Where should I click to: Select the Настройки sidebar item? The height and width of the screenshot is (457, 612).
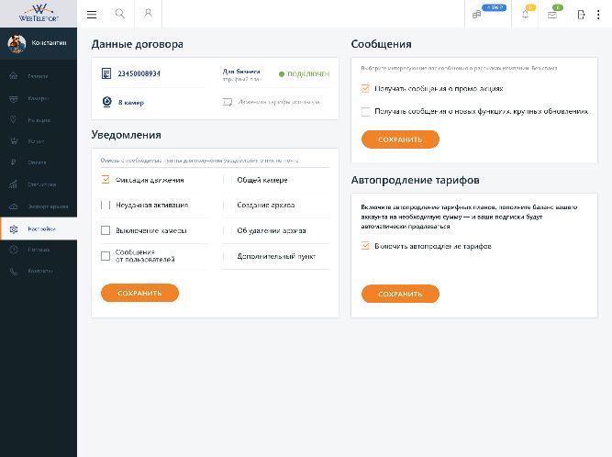coord(39,228)
